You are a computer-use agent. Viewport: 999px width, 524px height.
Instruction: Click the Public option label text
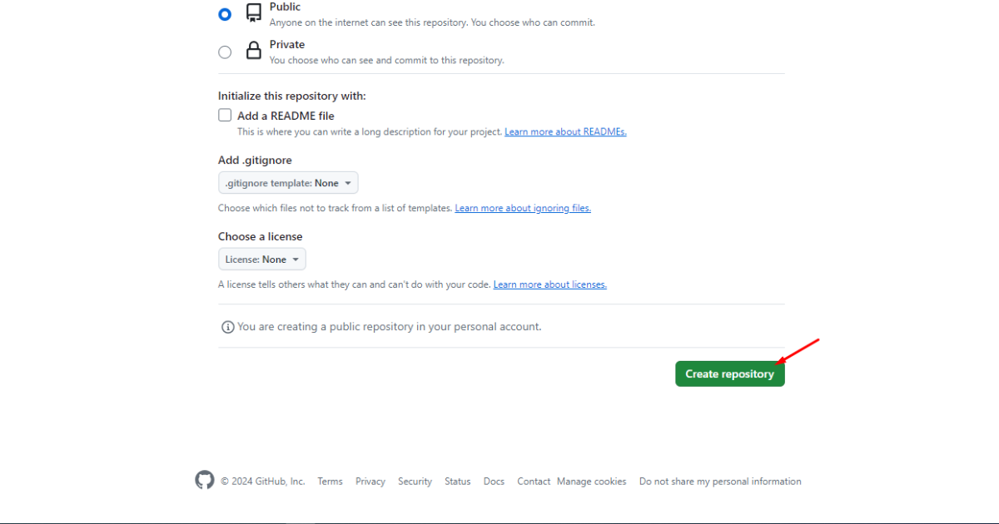pos(286,7)
